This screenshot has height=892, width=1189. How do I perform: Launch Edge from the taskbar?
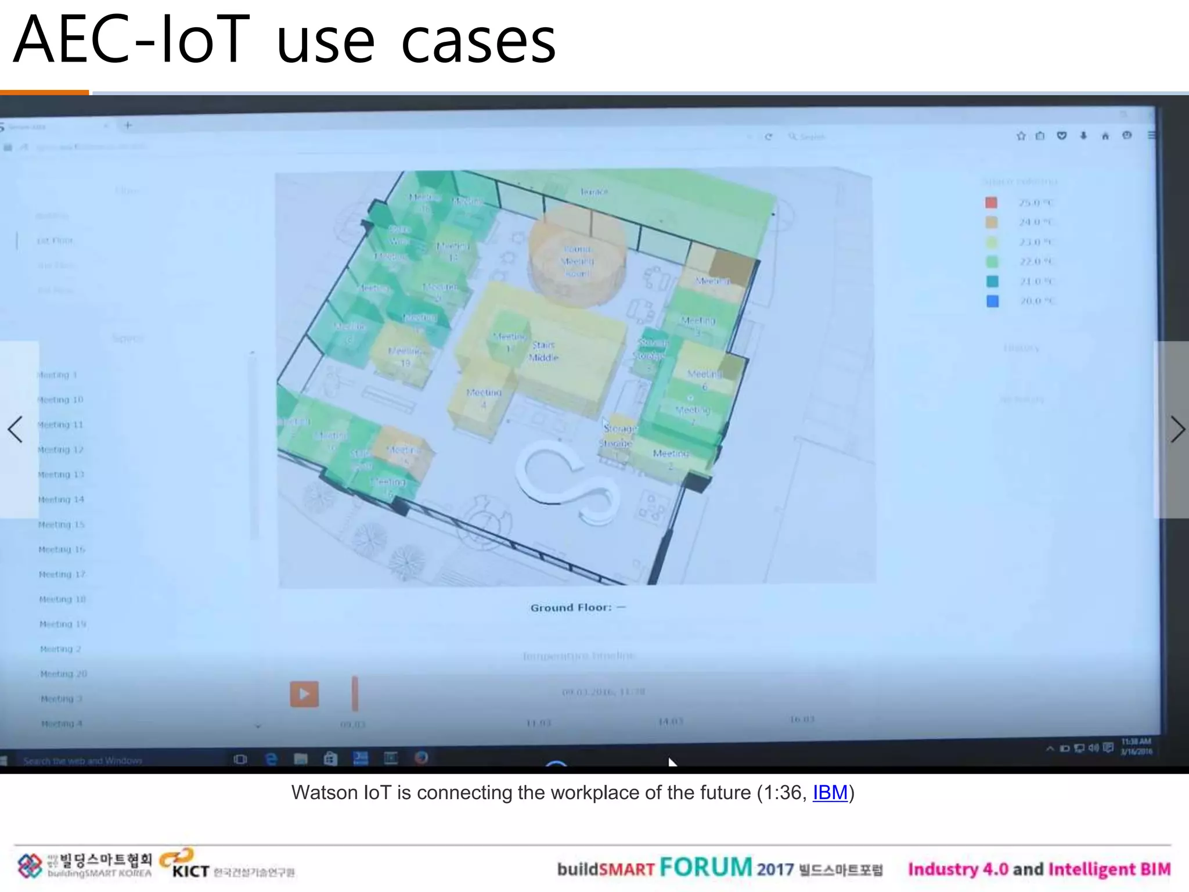click(271, 758)
